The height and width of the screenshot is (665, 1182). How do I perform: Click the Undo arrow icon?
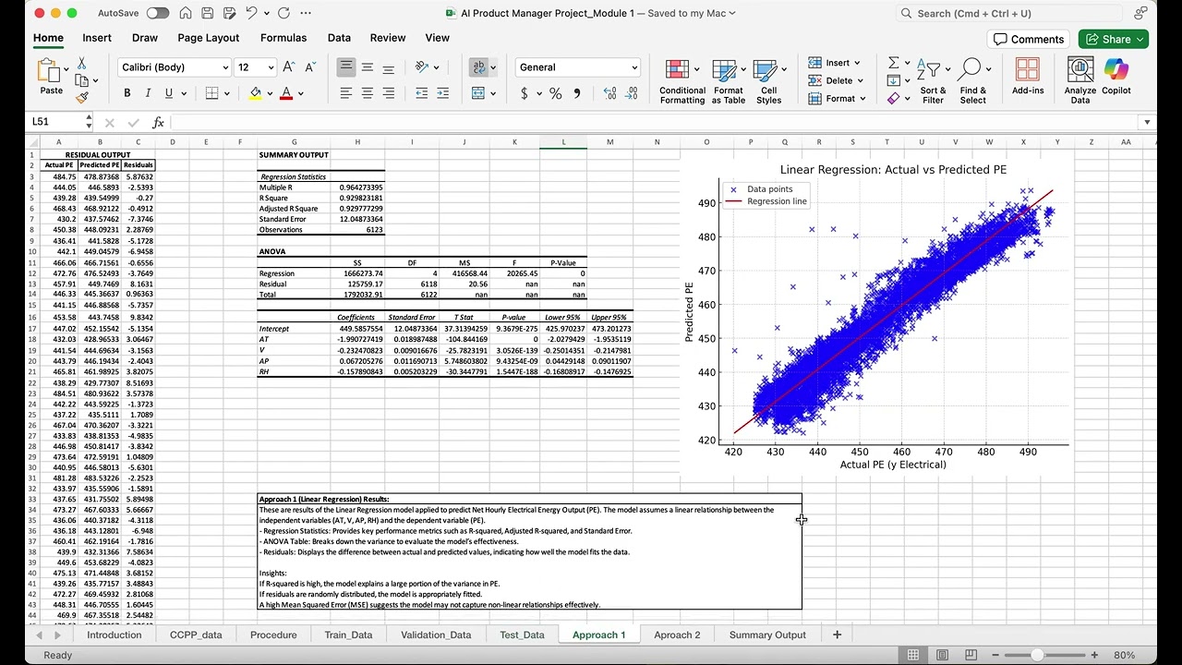(x=251, y=13)
